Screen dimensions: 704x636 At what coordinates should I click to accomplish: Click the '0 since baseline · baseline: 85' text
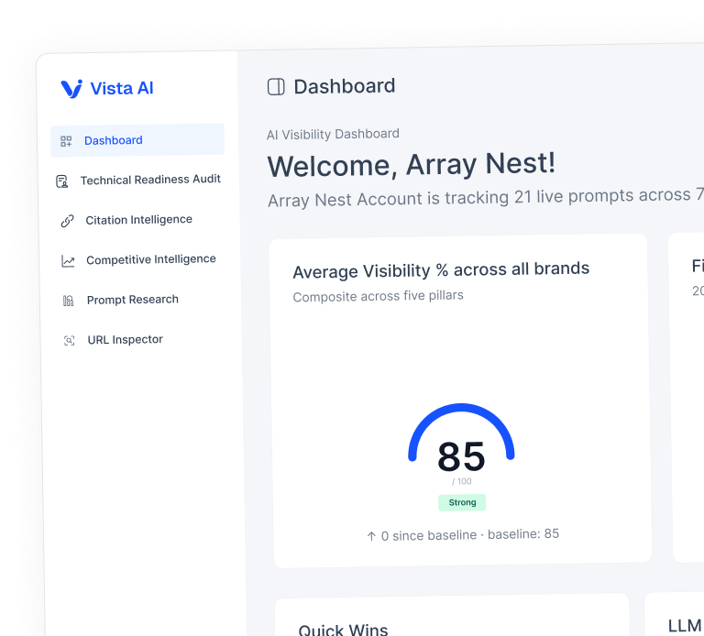click(470, 534)
